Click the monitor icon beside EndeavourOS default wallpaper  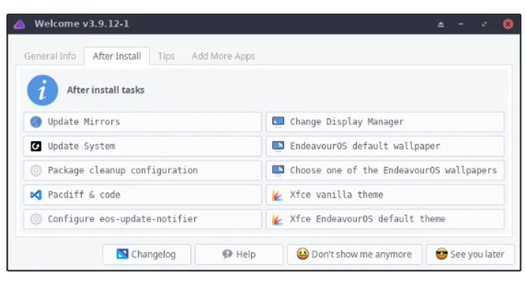(x=278, y=146)
